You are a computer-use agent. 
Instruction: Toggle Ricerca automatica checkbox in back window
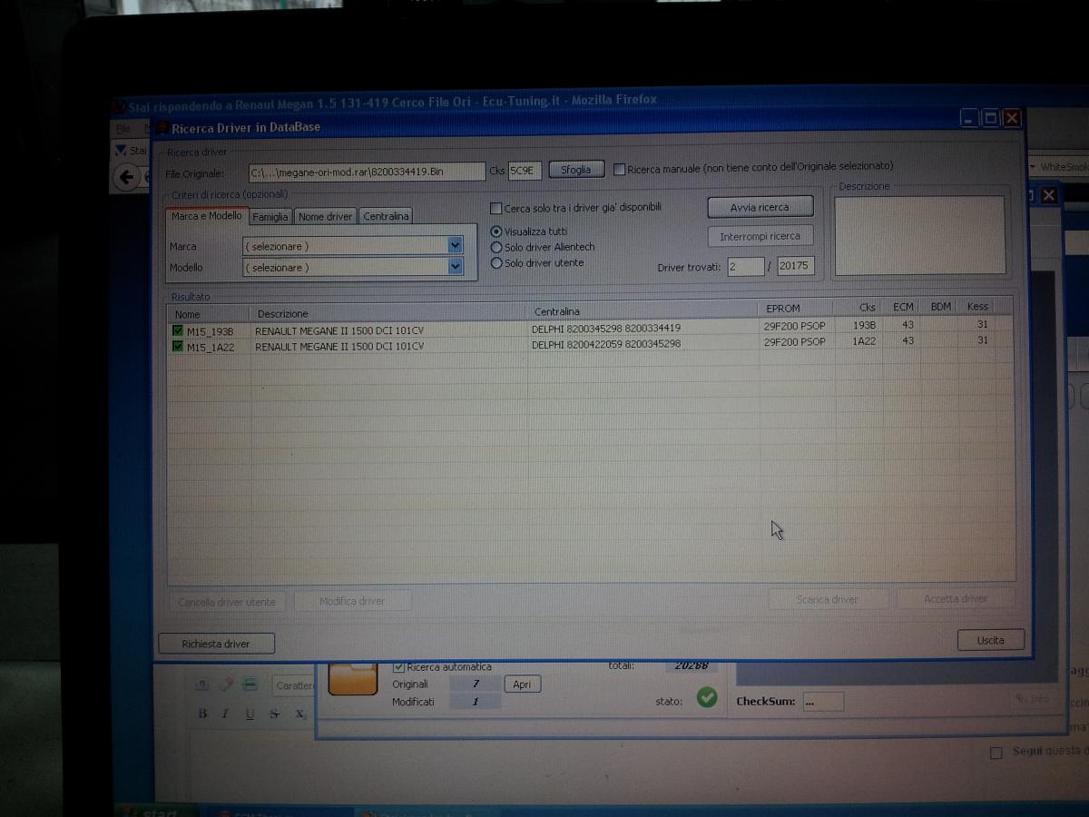pyautogui.click(x=399, y=667)
